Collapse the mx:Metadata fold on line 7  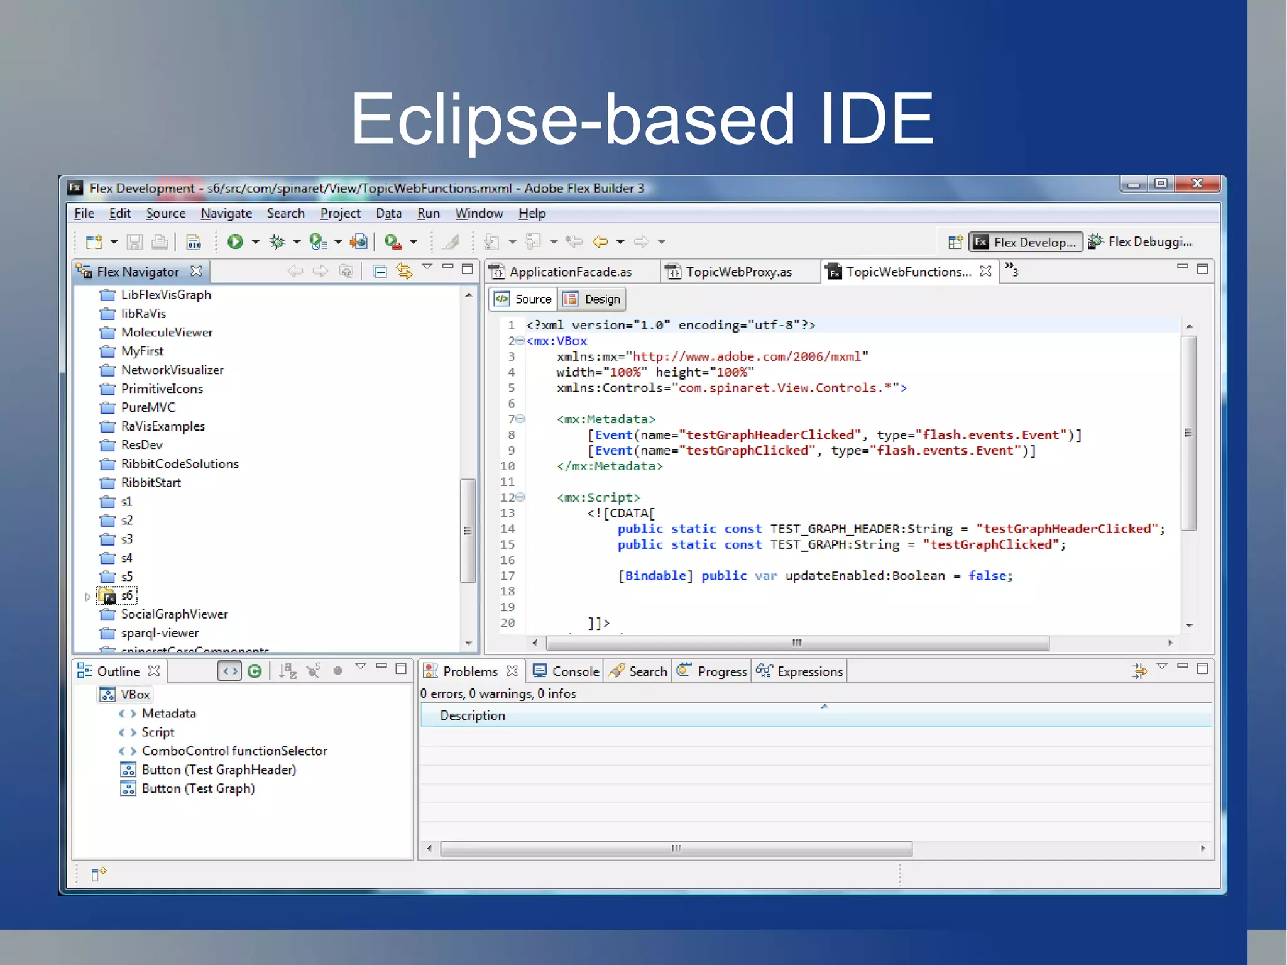click(520, 419)
